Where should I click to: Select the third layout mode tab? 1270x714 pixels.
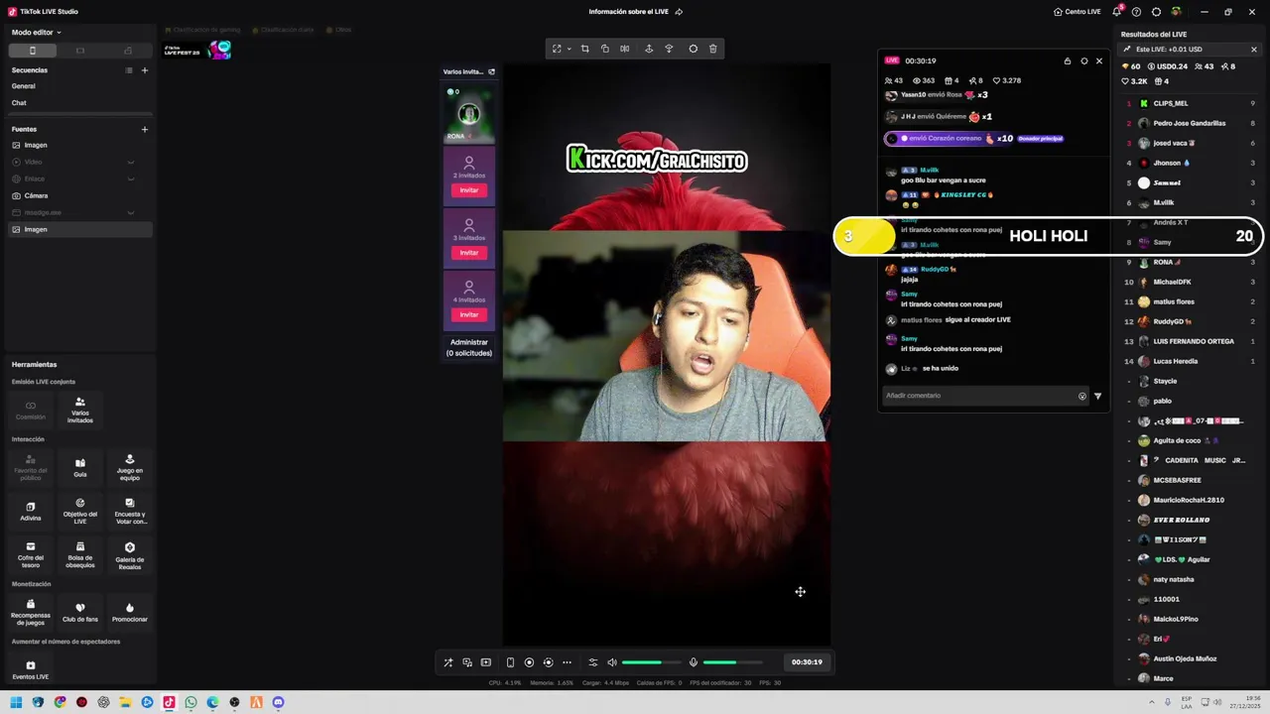click(x=128, y=51)
